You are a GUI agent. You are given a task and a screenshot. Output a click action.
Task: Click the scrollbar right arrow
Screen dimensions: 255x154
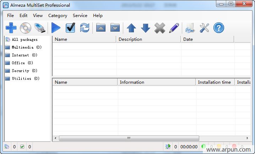247,138
